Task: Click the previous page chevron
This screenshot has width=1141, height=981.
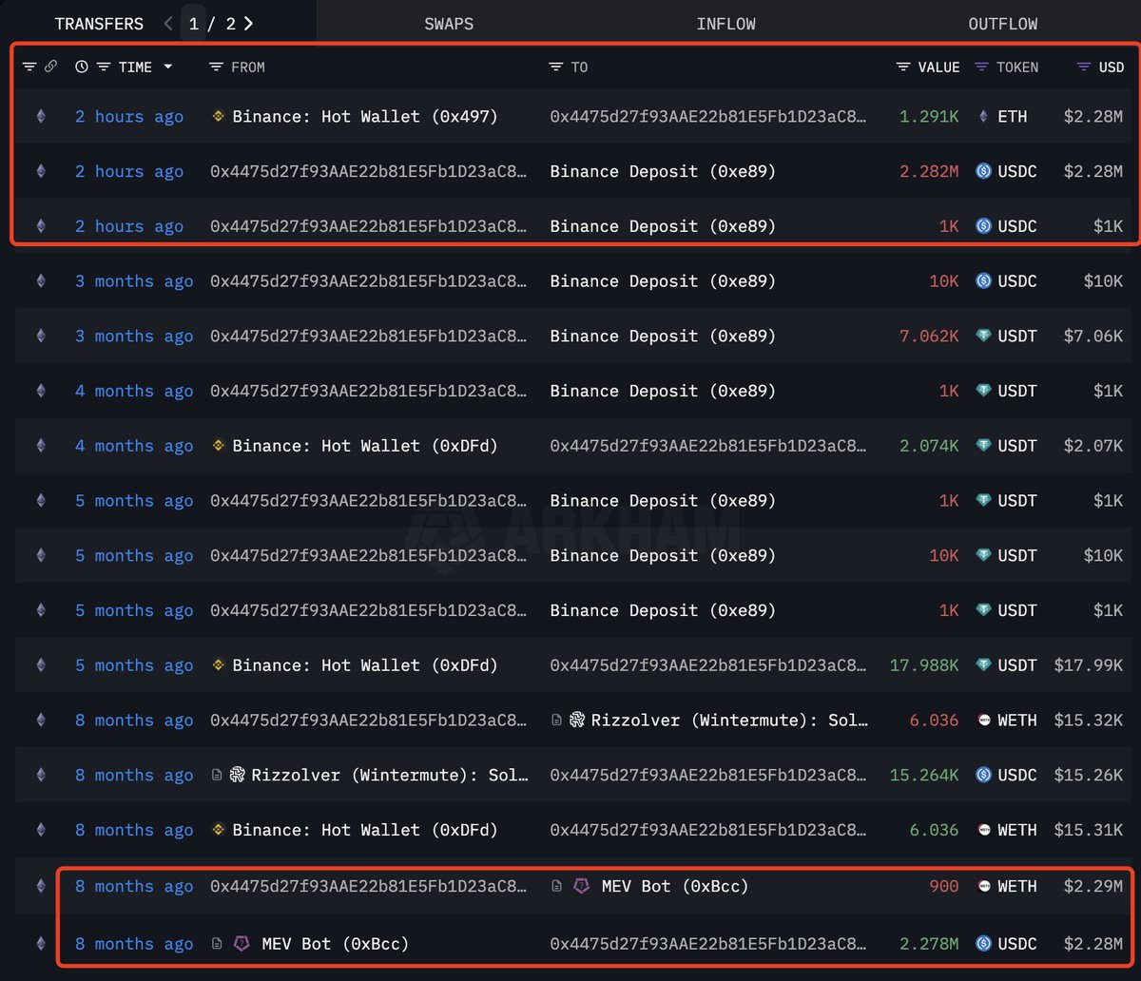Action: pyautogui.click(x=167, y=23)
